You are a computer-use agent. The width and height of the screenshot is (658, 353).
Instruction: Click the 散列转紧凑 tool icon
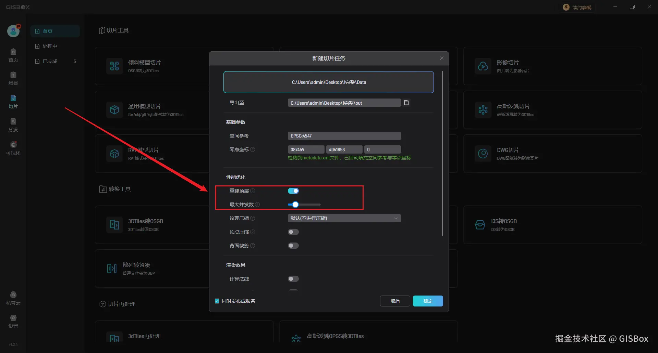[112, 269]
